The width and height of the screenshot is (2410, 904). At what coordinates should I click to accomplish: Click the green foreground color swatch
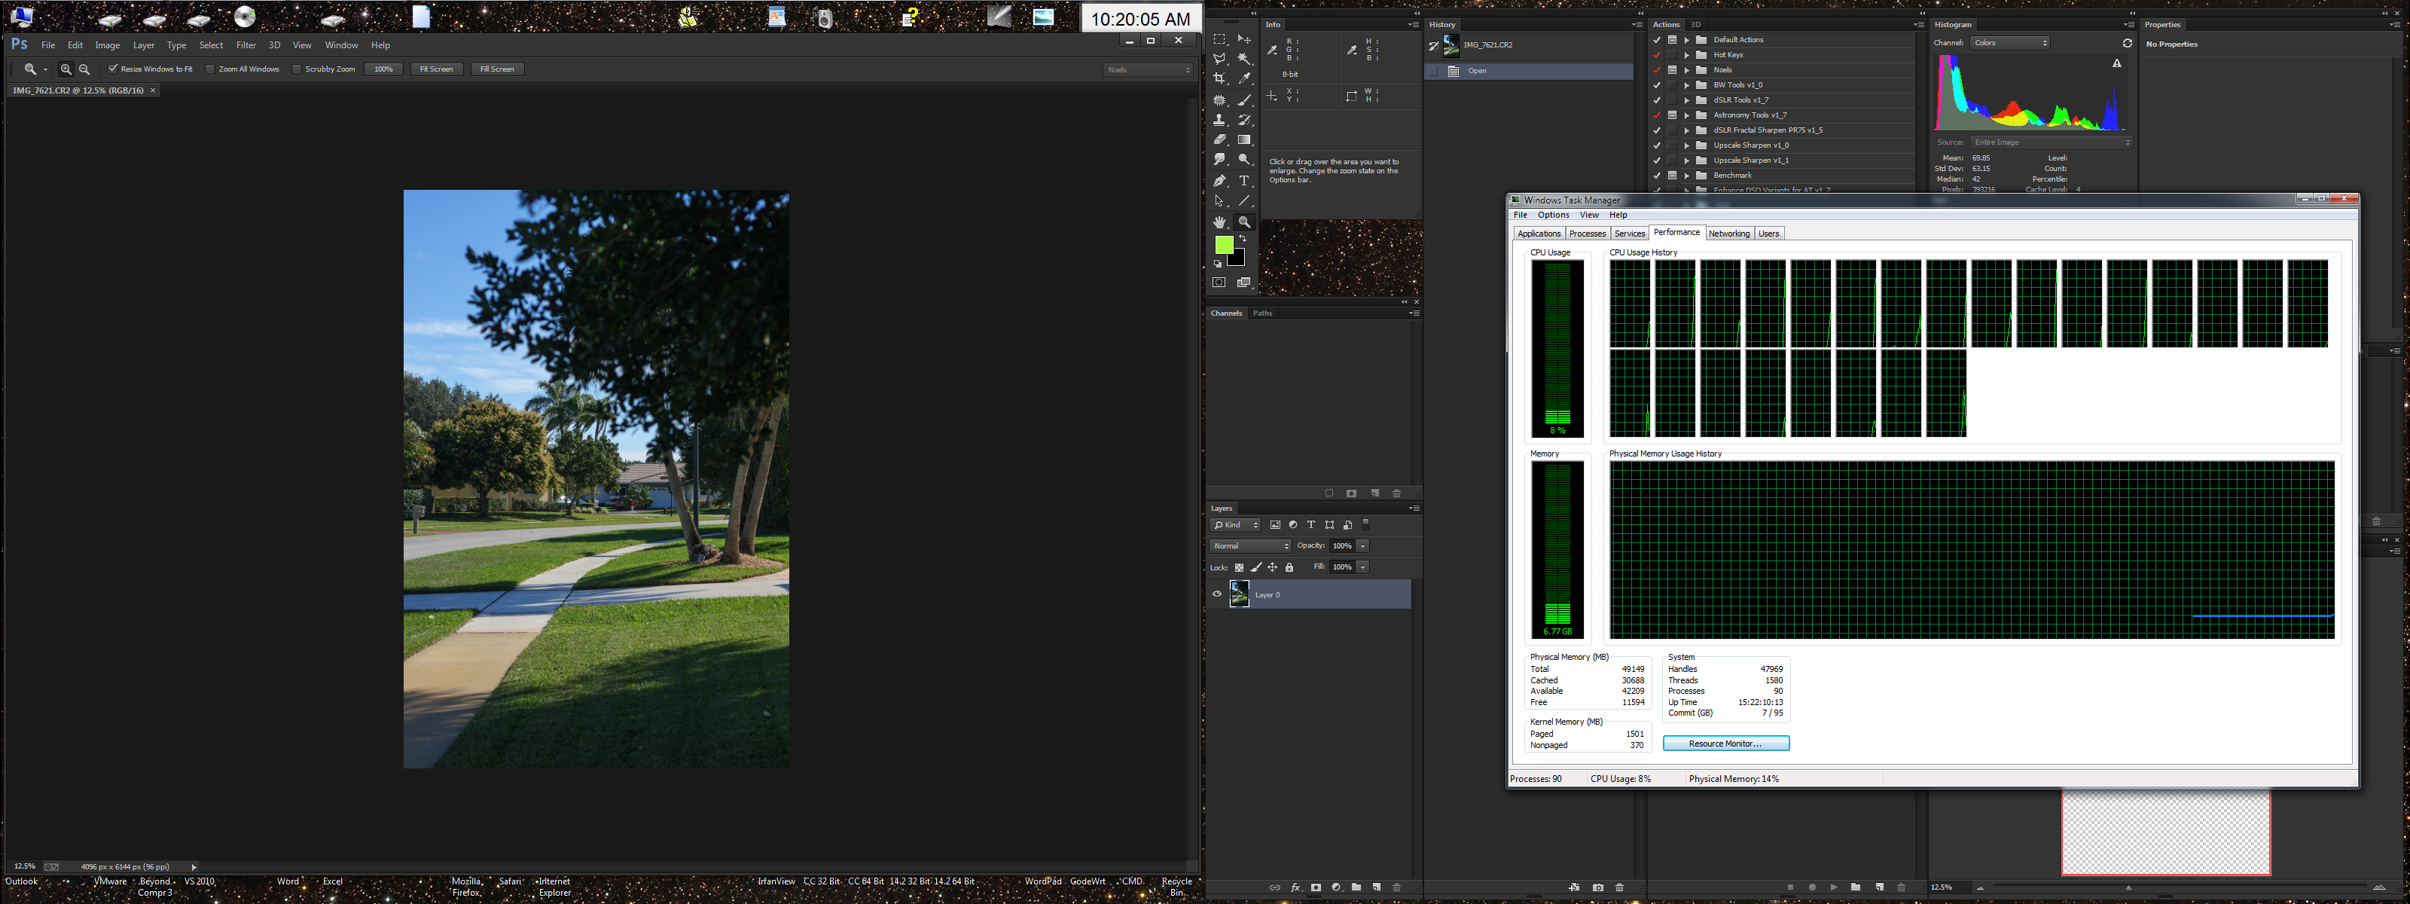coord(1223,245)
